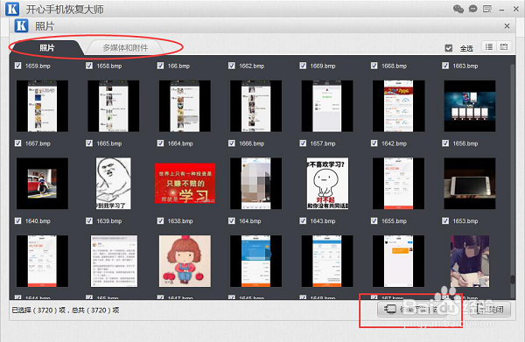Uncheck the 1658.bmp checkbox

tap(89, 66)
